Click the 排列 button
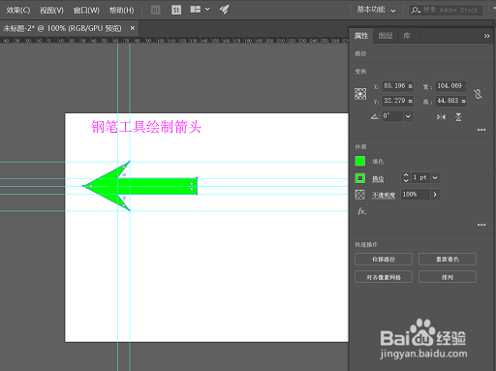The height and width of the screenshot is (371, 496). (x=448, y=277)
